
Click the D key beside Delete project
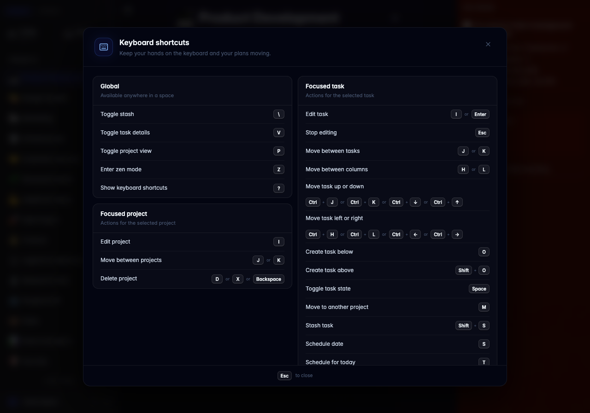tap(217, 279)
